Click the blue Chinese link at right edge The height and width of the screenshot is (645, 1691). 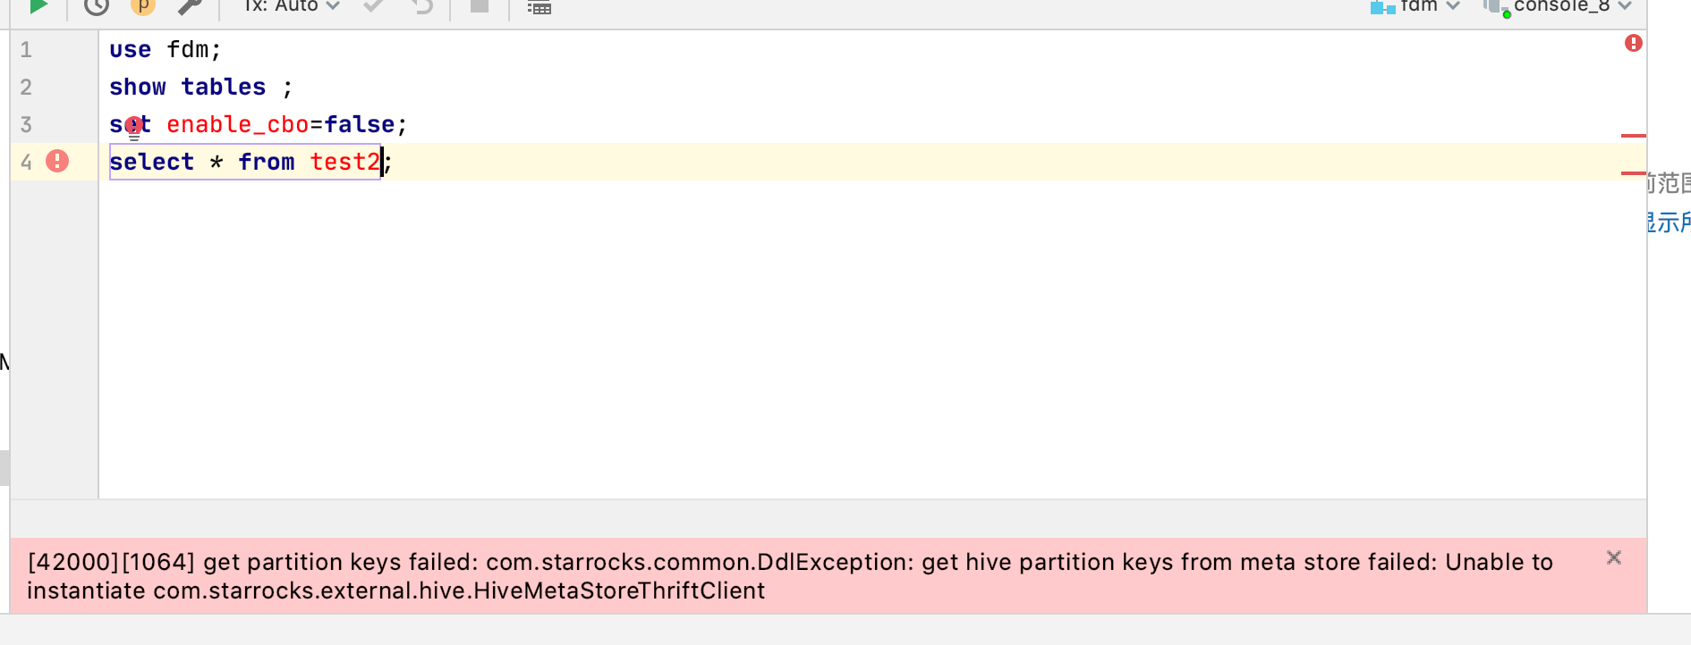(1668, 222)
